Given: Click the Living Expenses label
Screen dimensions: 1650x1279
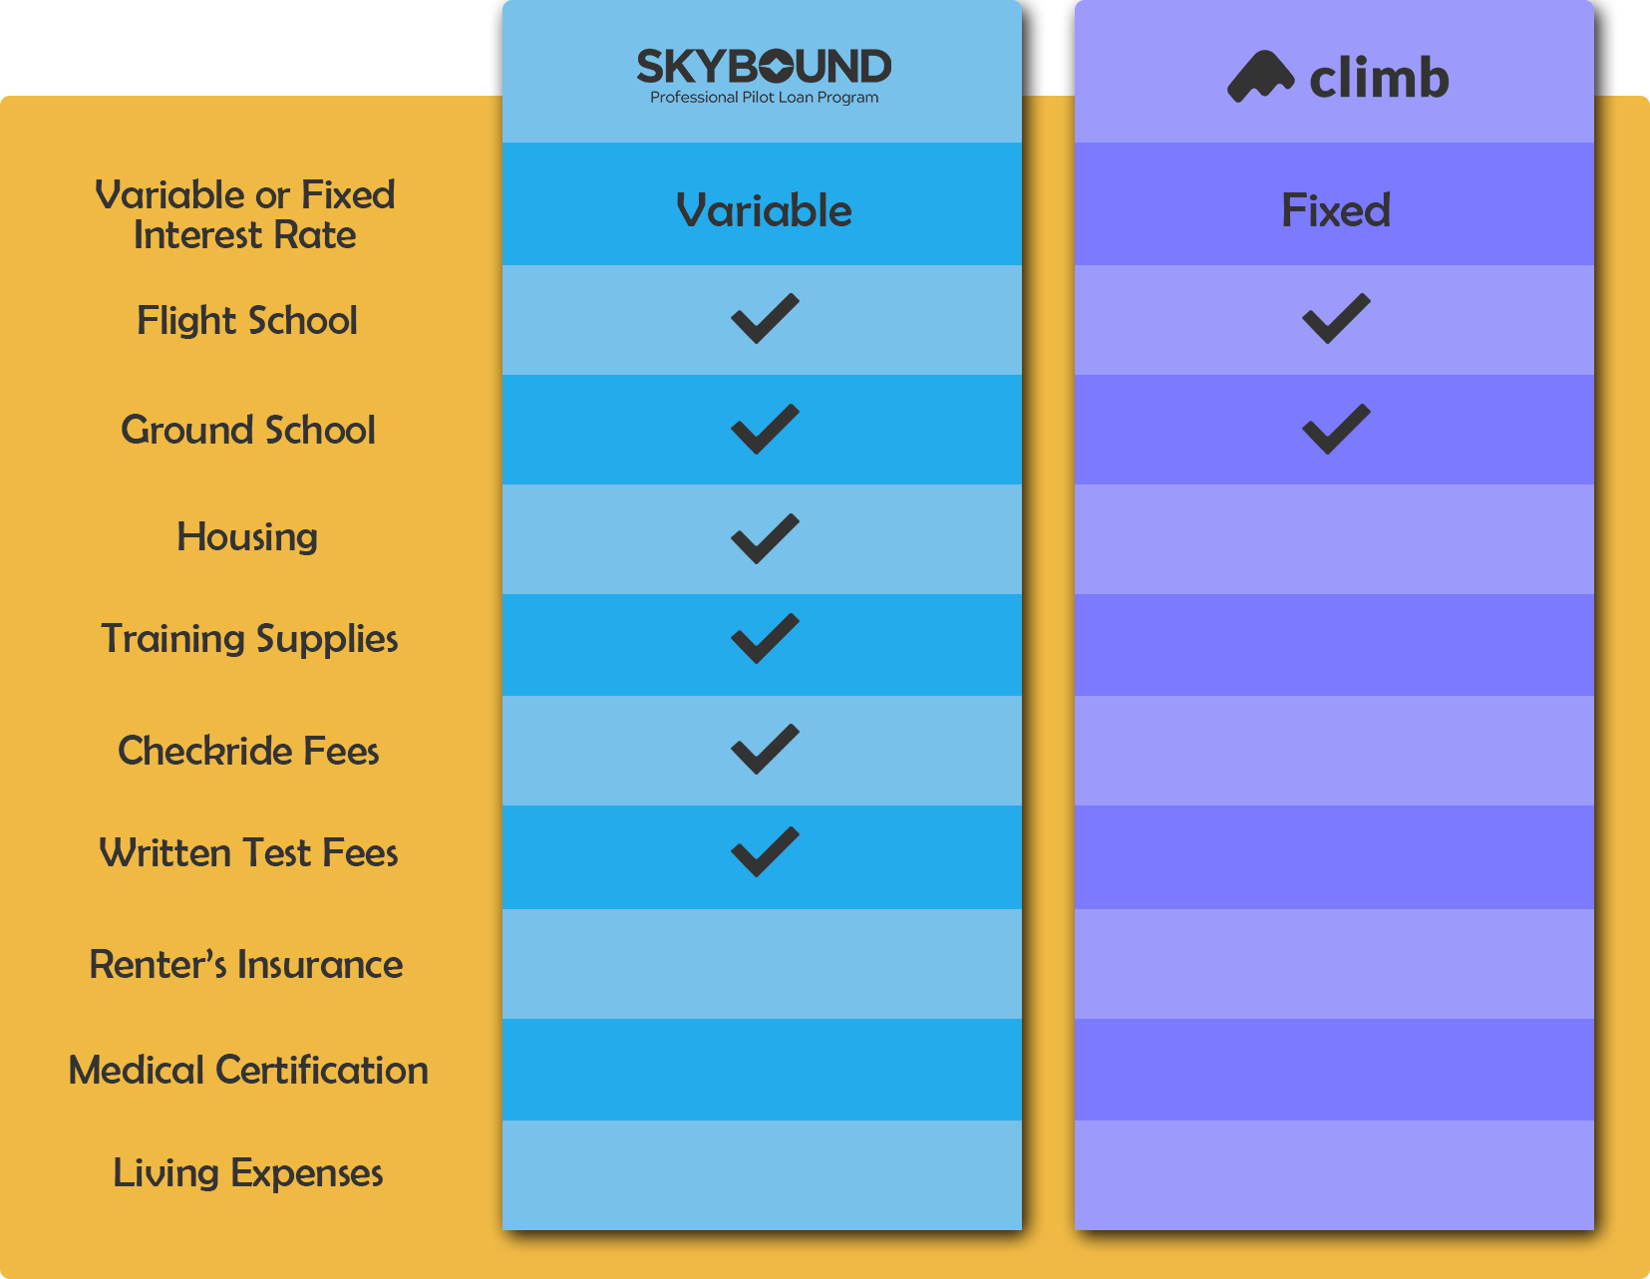Looking at the screenshot, I should [248, 1173].
